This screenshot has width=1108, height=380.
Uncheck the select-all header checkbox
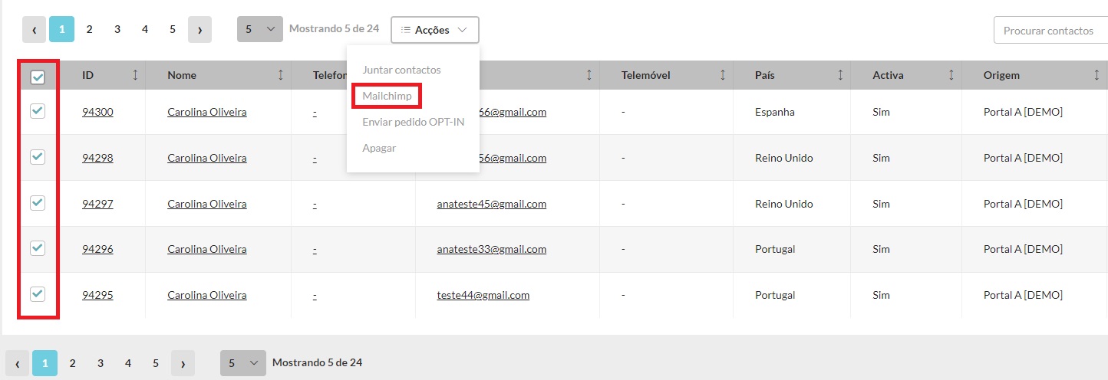(38, 77)
